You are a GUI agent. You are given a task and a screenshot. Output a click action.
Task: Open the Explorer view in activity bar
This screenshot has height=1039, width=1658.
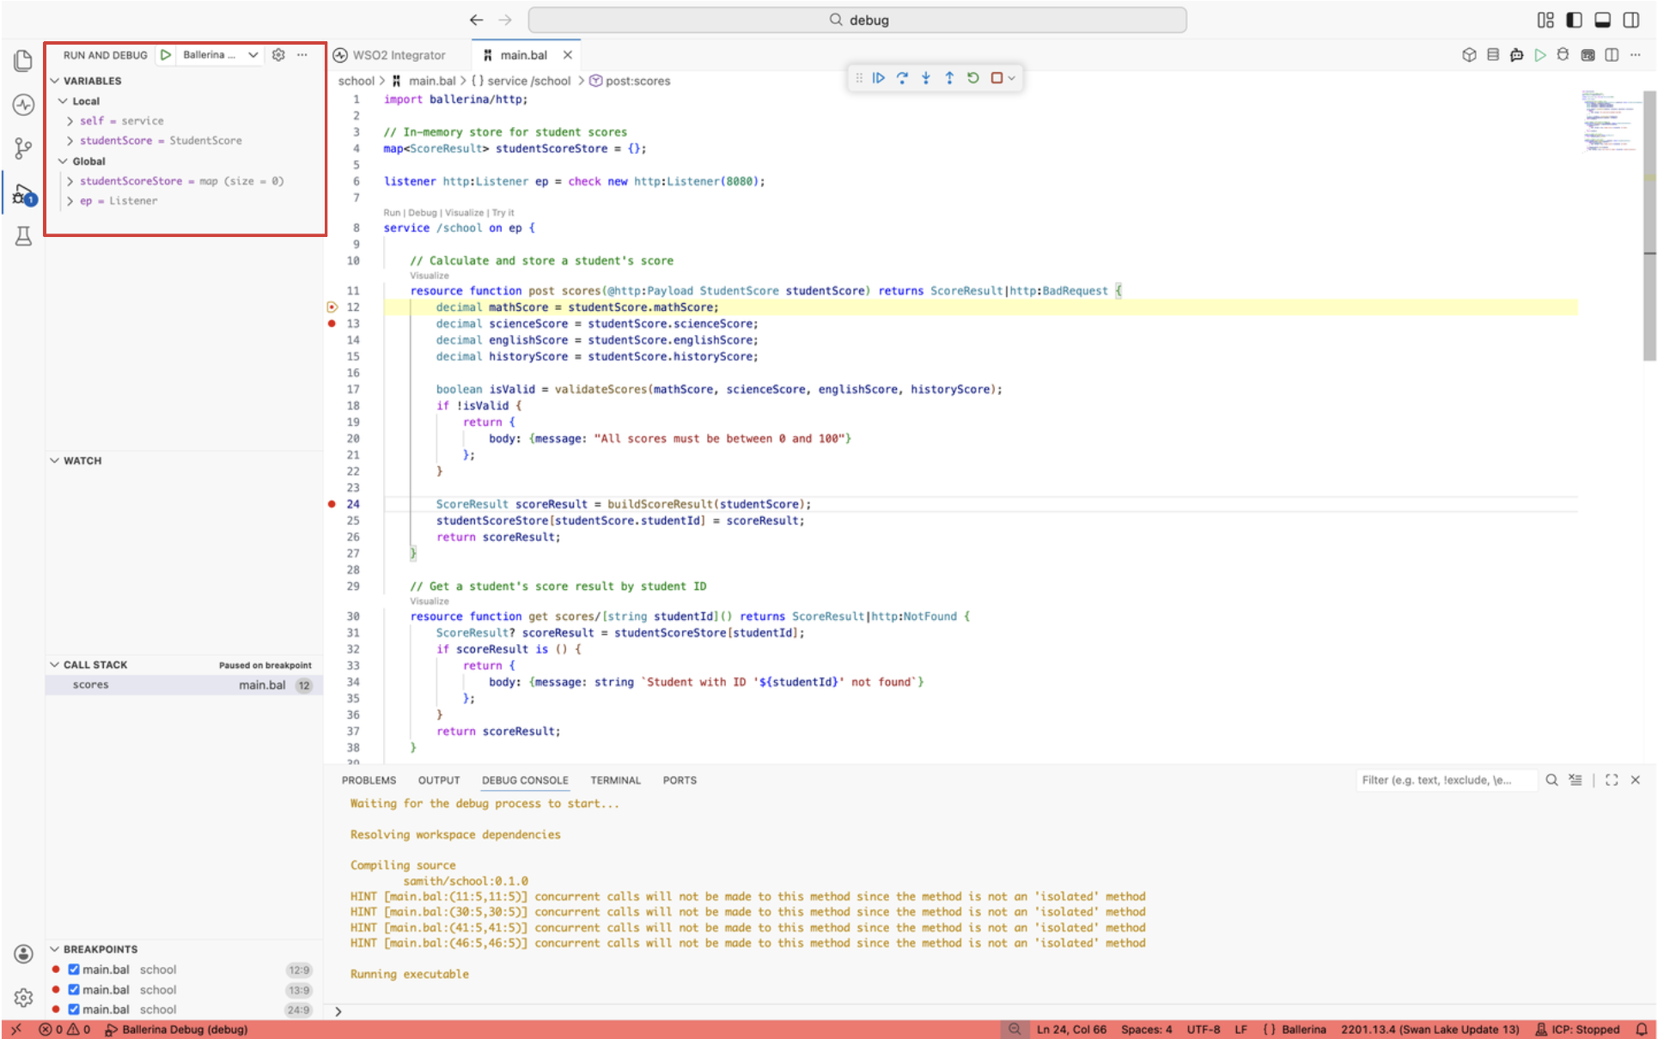pyautogui.click(x=23, y=60)
